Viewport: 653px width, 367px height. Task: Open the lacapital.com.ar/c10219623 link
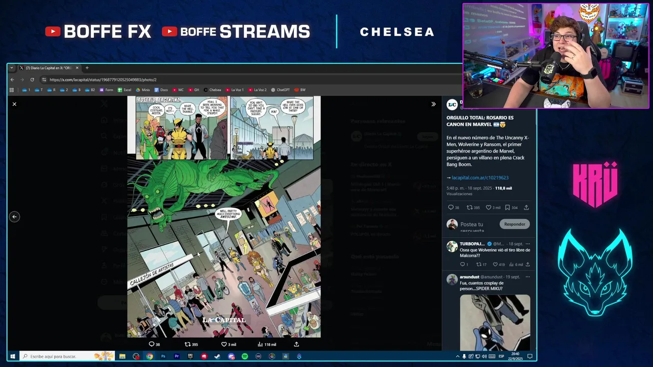pos(480,177)
